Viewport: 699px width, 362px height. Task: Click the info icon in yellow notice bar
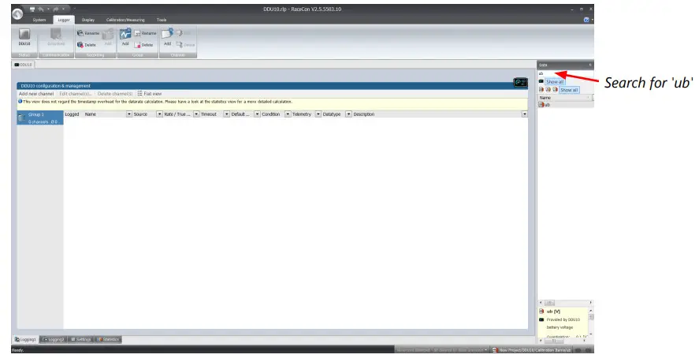20,101
